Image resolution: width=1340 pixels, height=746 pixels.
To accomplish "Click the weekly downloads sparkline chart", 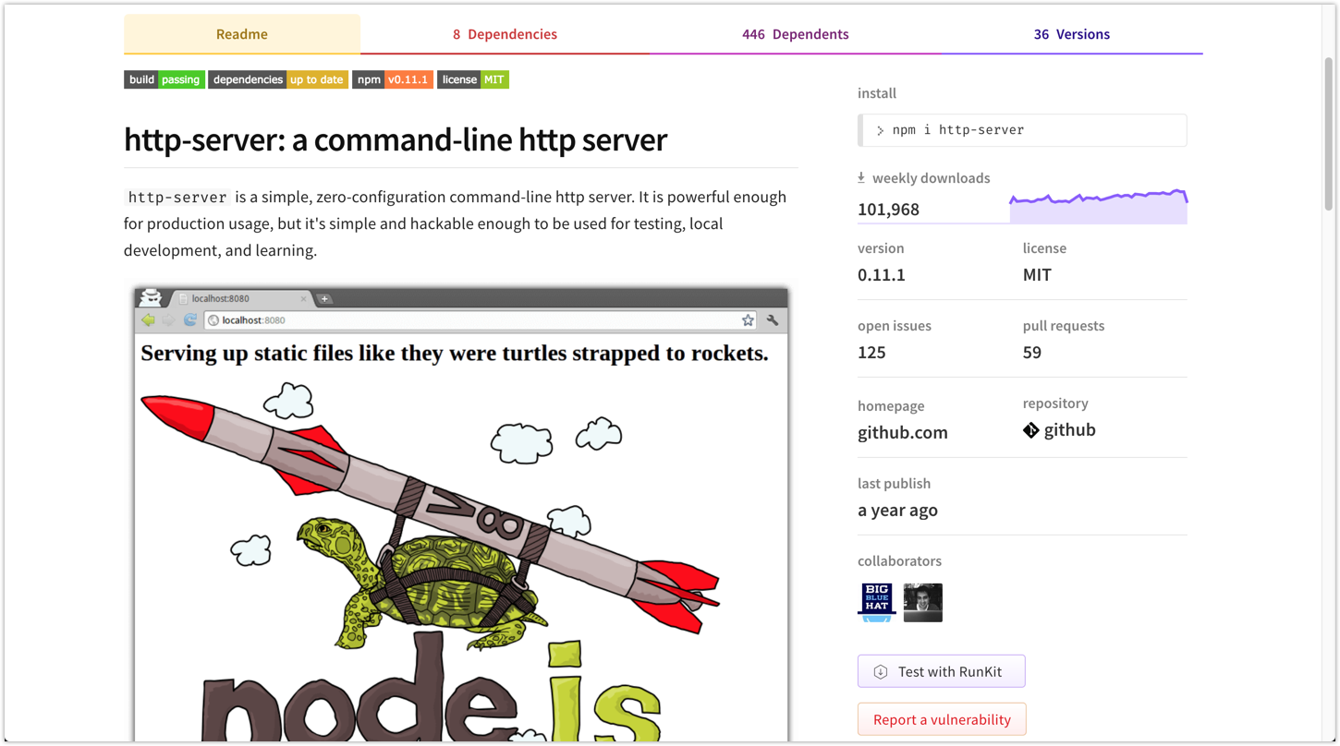I will (1098, 207).
